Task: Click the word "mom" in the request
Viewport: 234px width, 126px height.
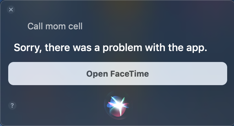Action: [x=55, y=27]
